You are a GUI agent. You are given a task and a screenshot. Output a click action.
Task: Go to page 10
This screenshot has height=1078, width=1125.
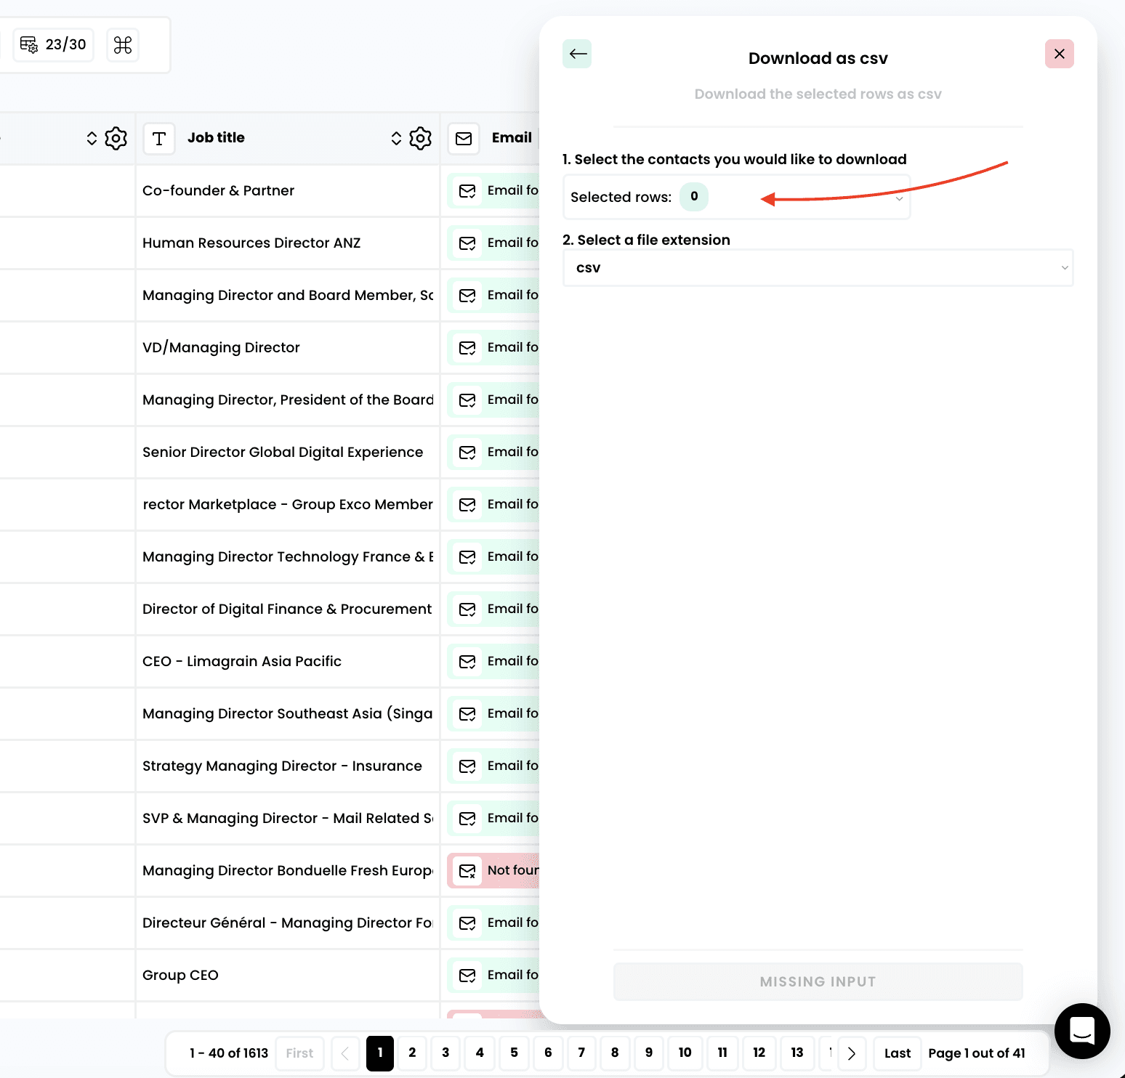pos(685,1053)
